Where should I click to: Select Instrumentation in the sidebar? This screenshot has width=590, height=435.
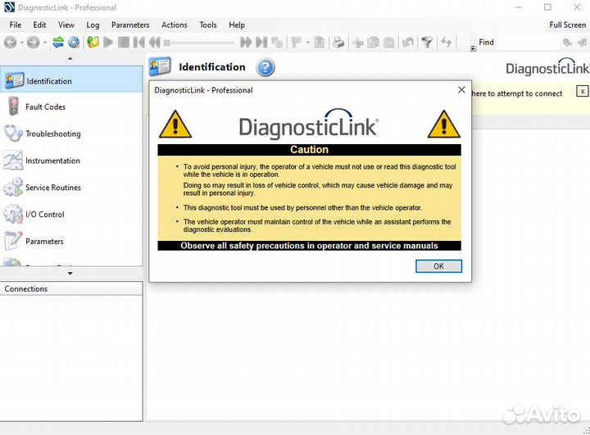(x=71, y=161)
